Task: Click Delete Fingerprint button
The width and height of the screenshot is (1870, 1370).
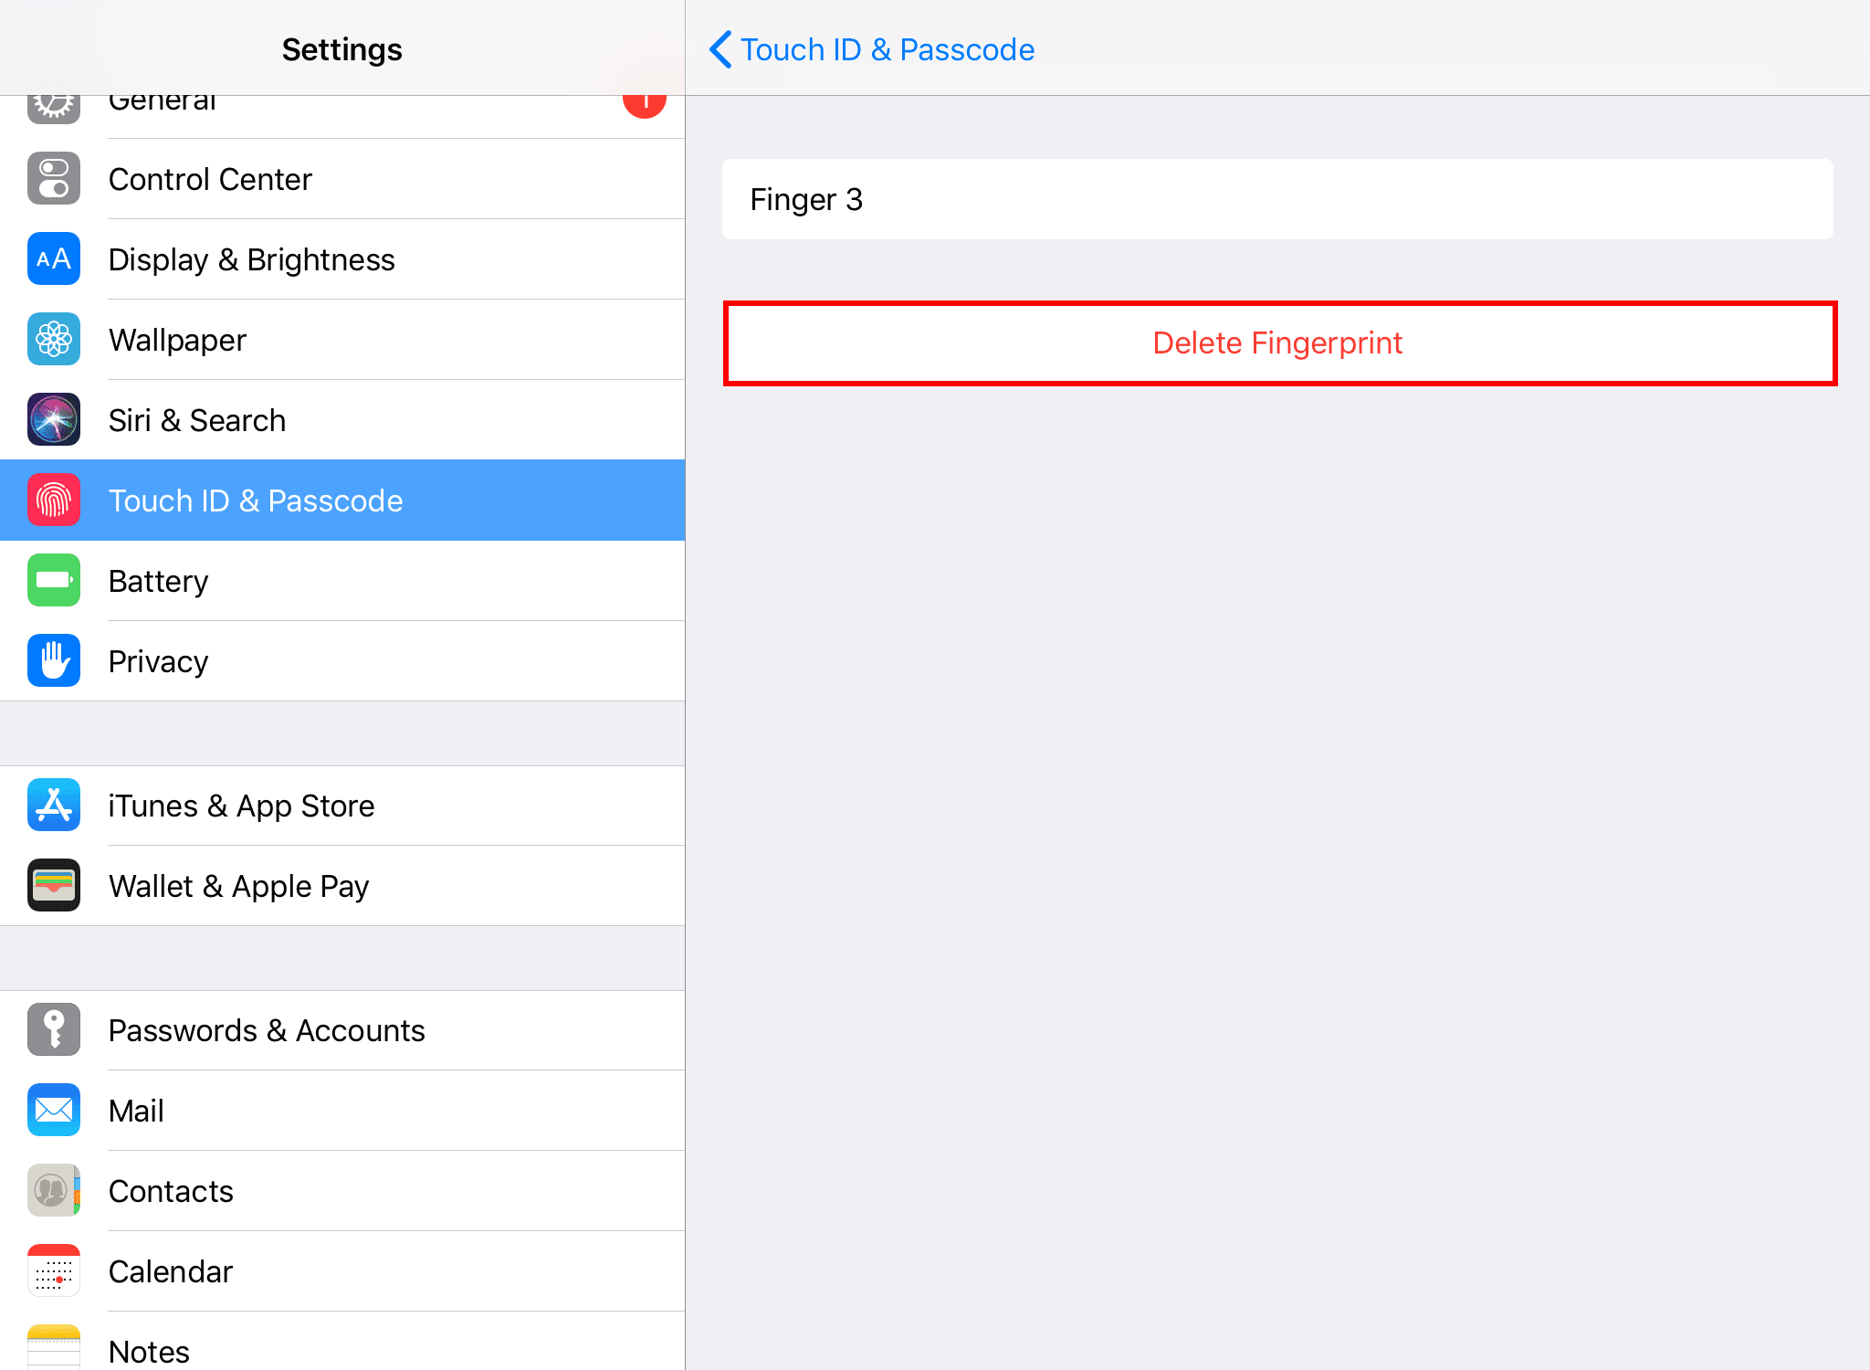Action: click(x=1277, y=342)
